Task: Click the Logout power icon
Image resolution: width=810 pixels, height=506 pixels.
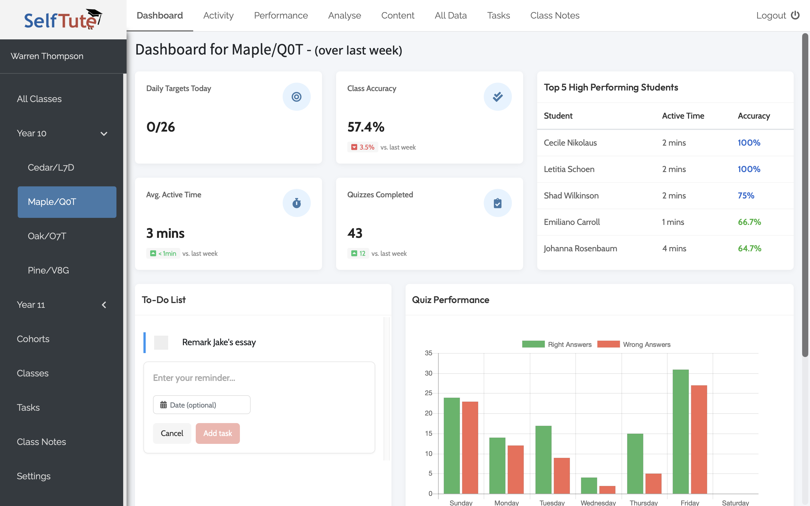Action: pyautogui.click(x=795, y=15)
